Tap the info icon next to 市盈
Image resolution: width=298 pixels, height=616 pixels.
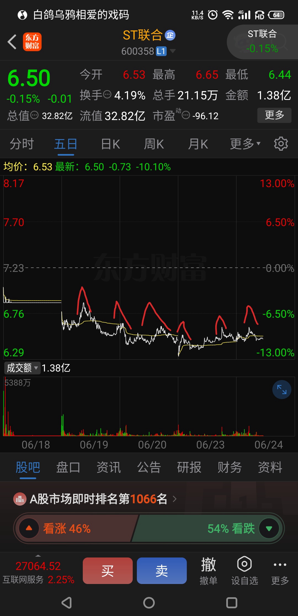tap(186, 115)
